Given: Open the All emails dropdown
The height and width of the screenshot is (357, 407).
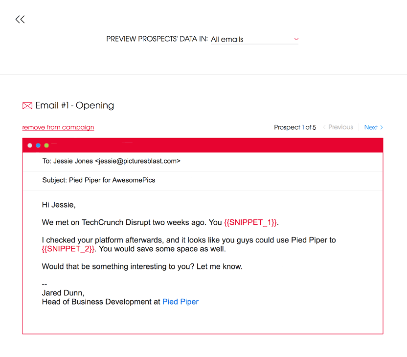Looking at the screenshot, I should point(254,39).
